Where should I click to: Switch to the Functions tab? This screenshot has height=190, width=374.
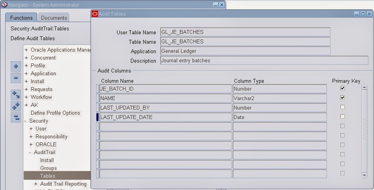point(21,18)
